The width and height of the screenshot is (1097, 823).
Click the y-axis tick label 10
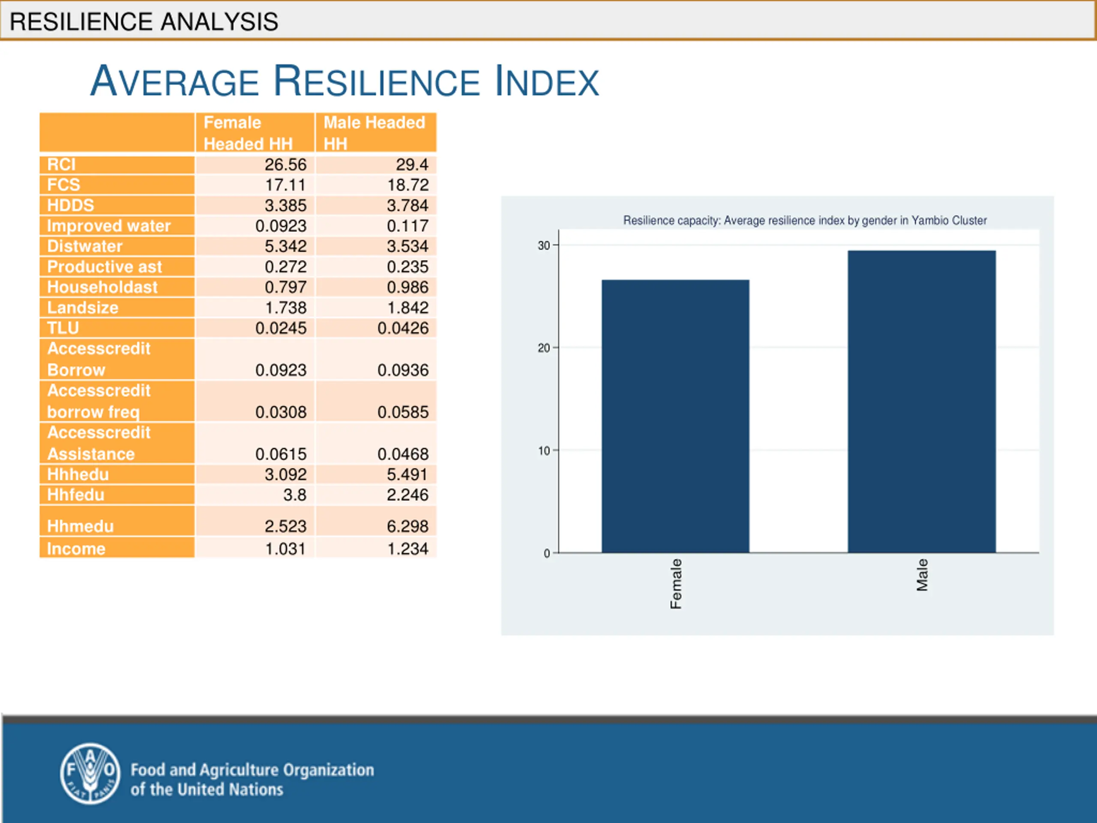(x=544, y=451)
